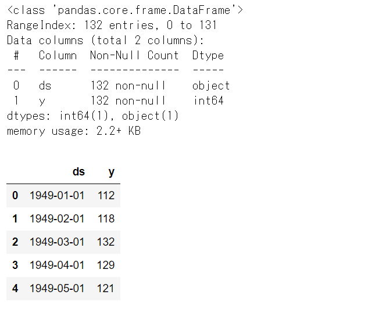Select row index 2 in the table

coord(15,242)
